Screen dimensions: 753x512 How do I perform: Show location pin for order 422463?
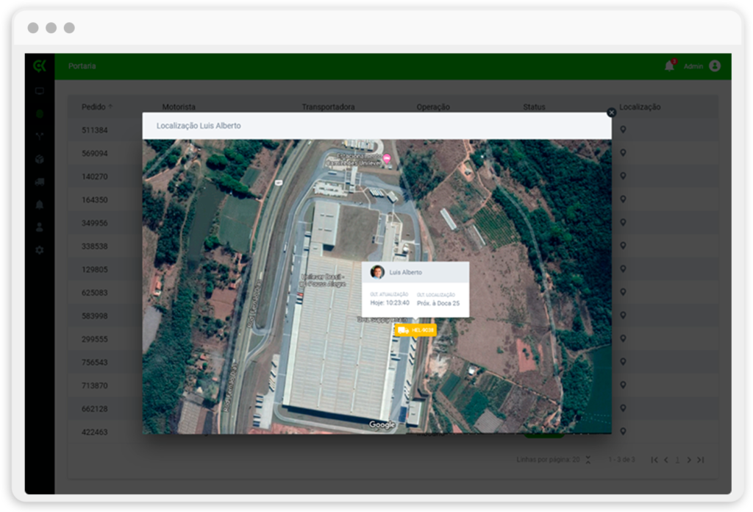[623, 431]
